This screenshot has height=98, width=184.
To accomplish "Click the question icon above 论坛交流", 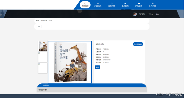I will 139,3.
